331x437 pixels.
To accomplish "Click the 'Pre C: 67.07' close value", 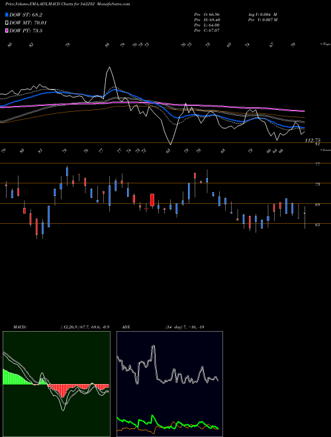I will 207,30.
